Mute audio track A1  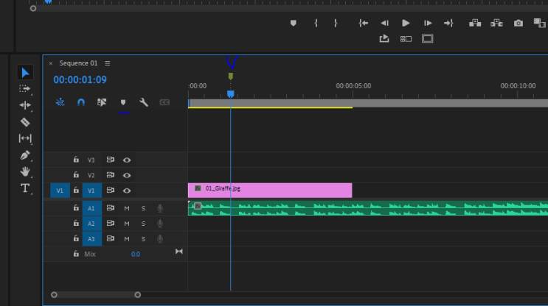[127, 208]
